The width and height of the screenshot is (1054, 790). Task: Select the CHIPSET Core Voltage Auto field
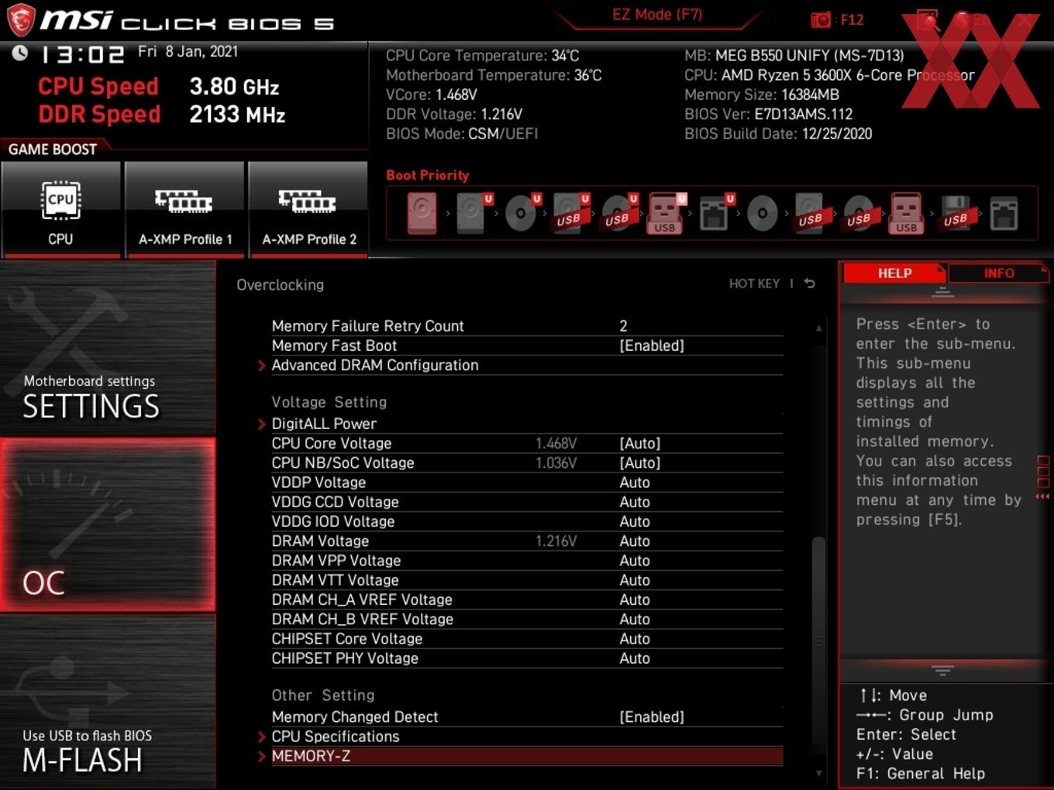pos(634,638)
